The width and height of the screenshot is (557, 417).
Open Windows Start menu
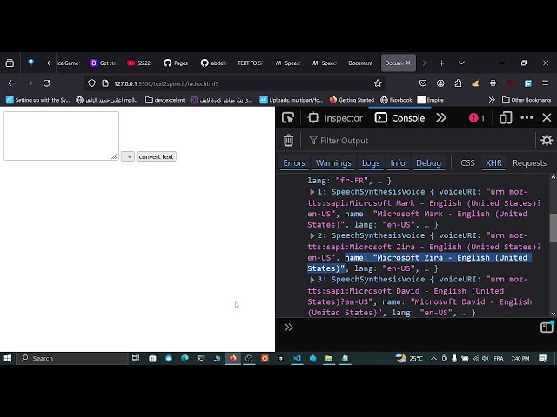(8, 359)
